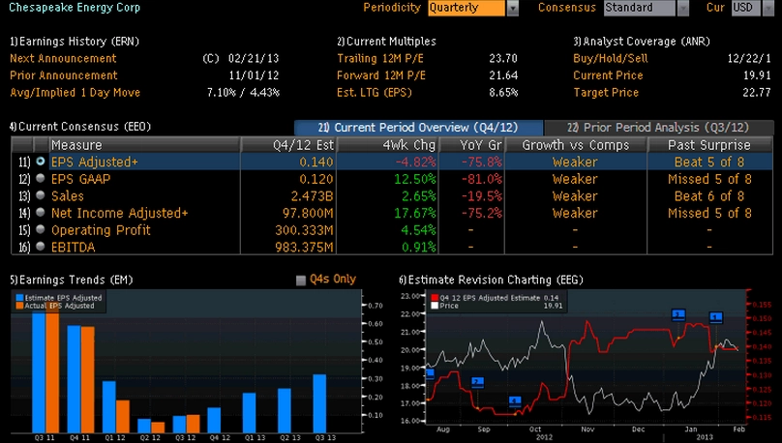
Task: Click the Operating Profit measure label
Action: tap(101, 230)
